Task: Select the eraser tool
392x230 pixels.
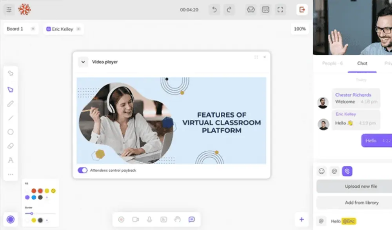Action: point(11,146)
